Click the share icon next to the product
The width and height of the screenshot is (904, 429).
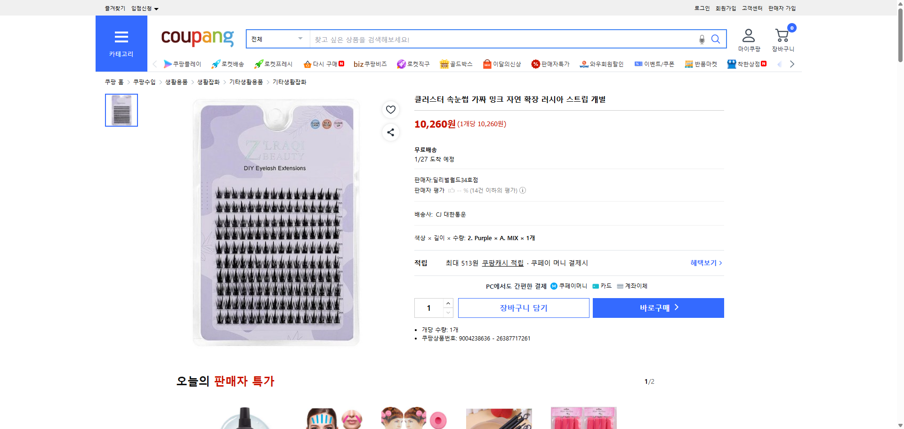390,132
